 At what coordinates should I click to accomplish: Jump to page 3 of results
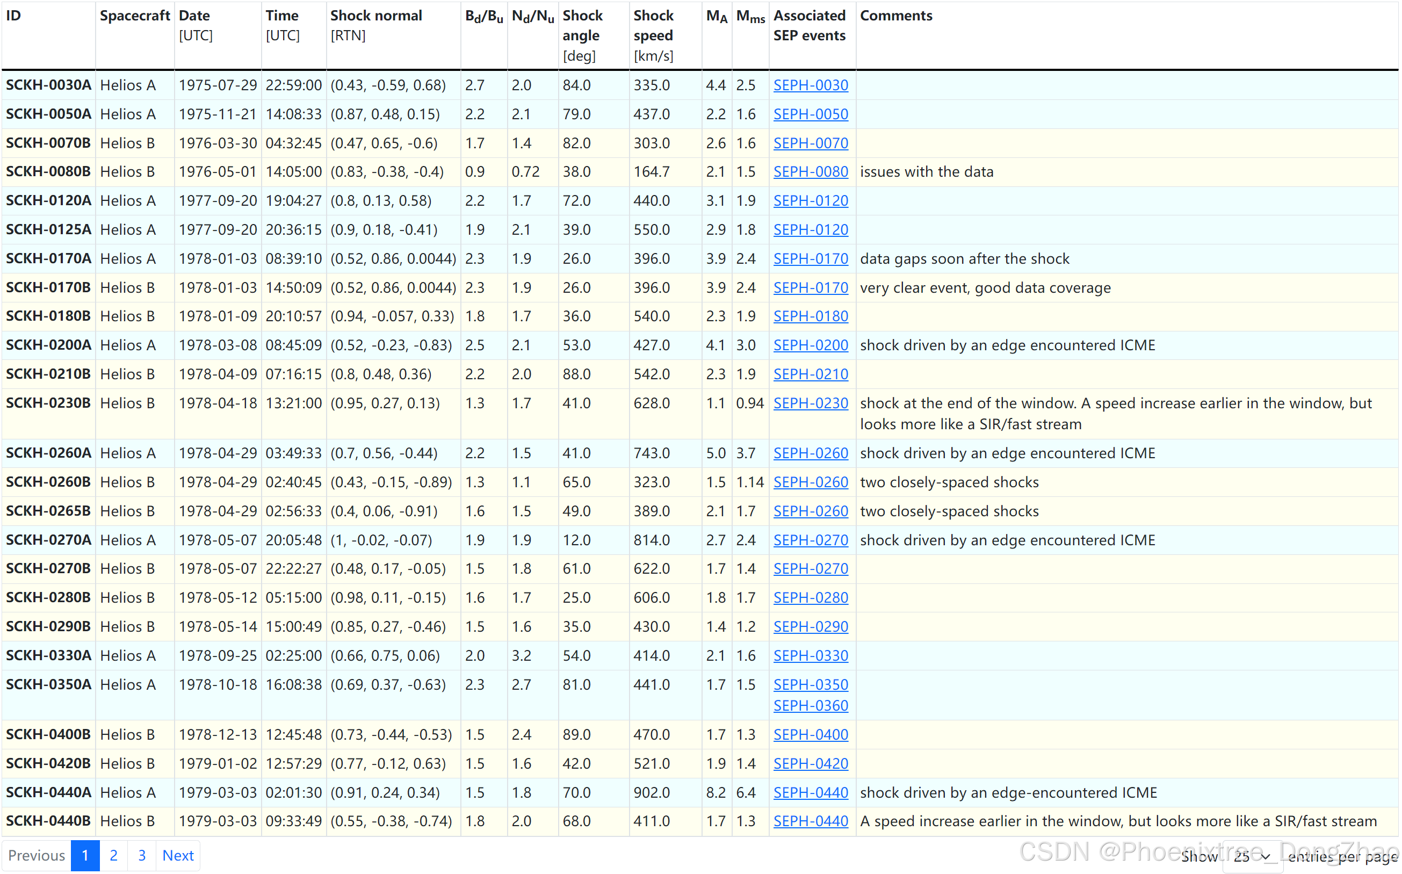(x=142, y=855)
